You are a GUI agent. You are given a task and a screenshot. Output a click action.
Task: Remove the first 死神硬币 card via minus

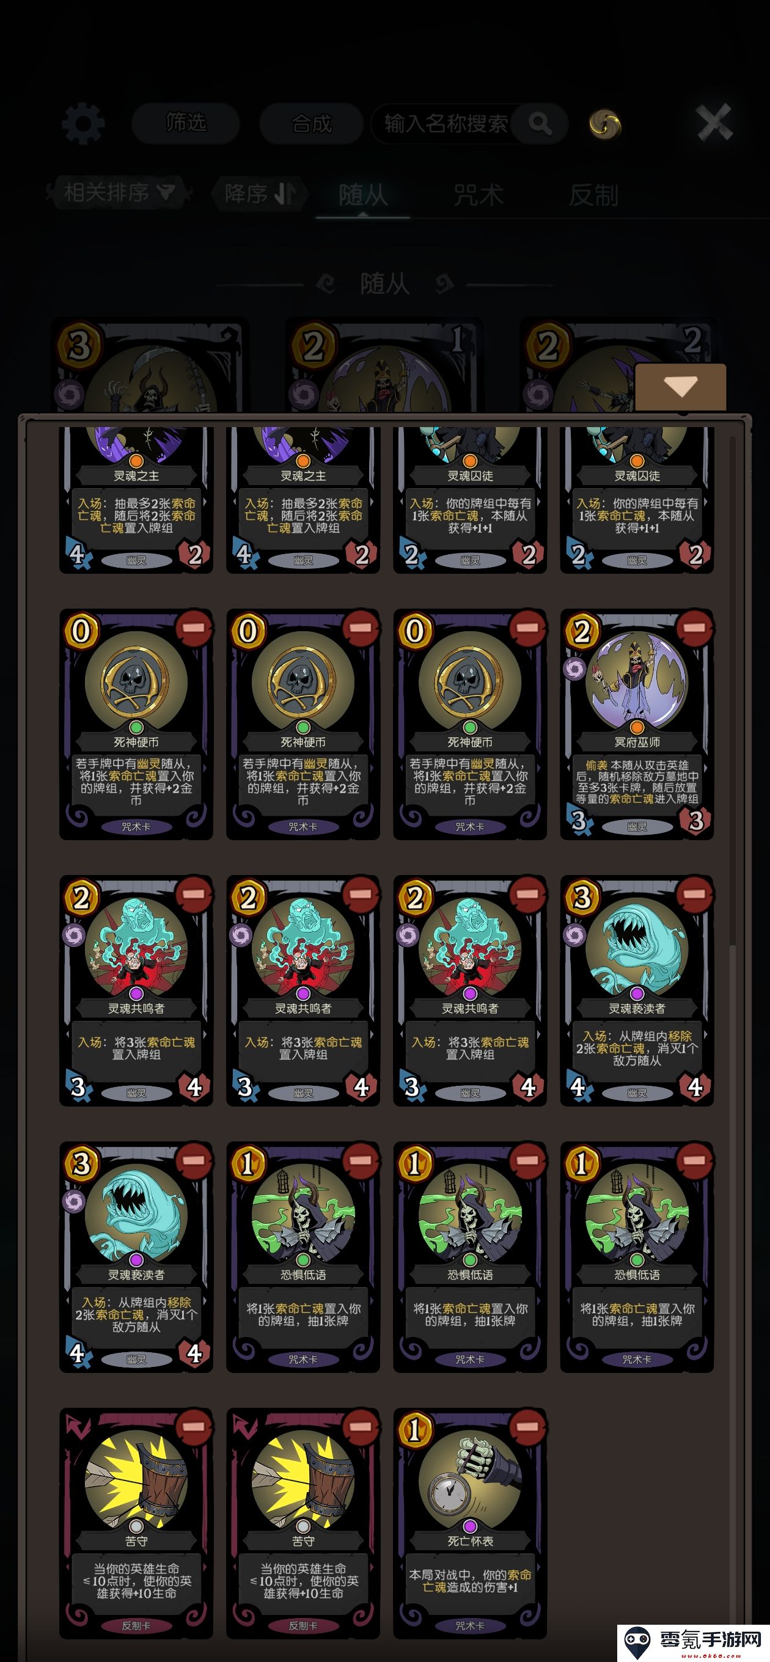(194, 627)
